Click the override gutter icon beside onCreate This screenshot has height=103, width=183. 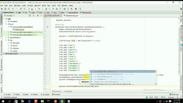coord(48,27)
